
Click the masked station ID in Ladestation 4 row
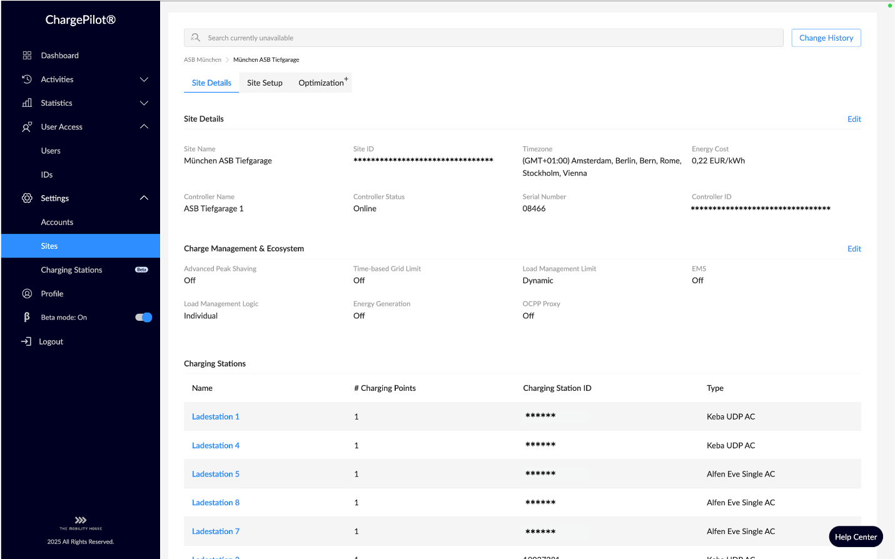click(540, 445)
